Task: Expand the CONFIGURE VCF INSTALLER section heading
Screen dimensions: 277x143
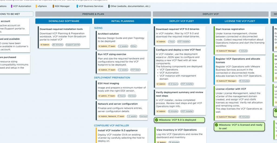Action: 111,125
